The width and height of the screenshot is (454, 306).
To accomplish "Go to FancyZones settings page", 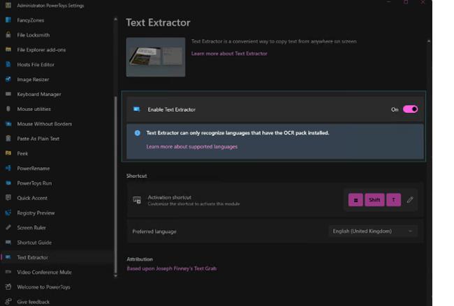I will click(31, 20).
